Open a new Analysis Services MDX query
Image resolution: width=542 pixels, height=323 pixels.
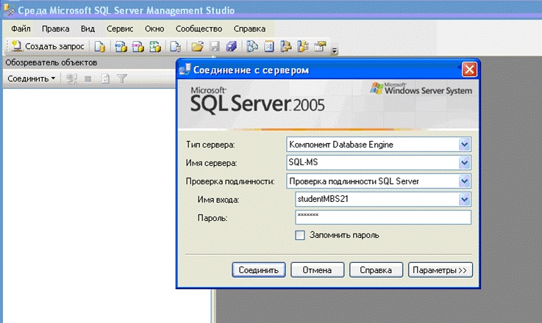121,46
